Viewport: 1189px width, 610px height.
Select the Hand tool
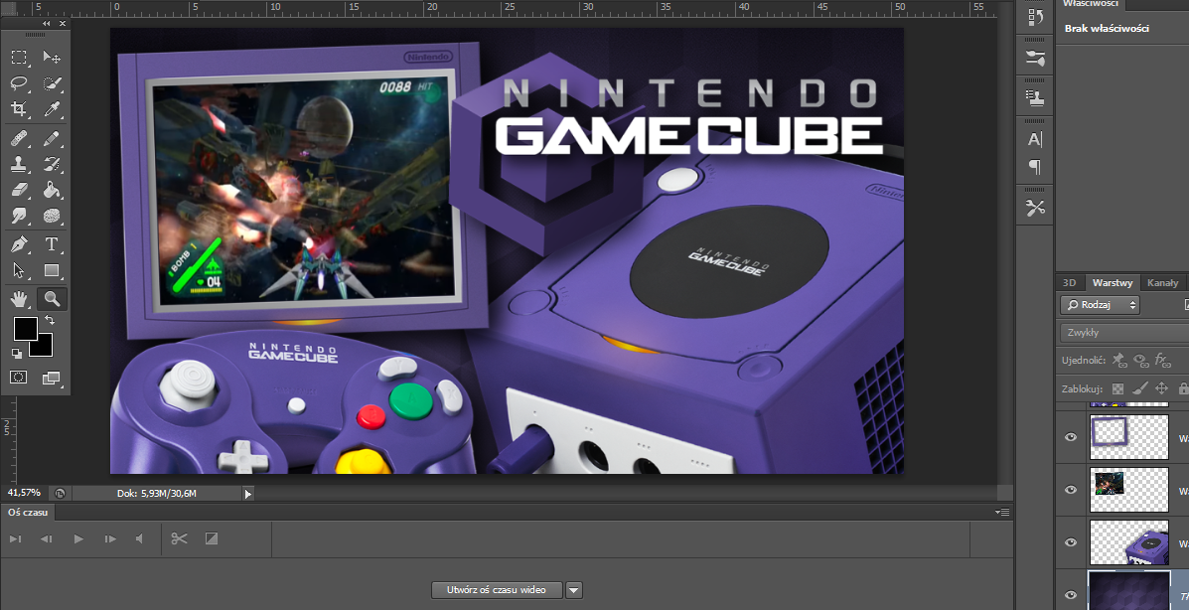point(19,300)
